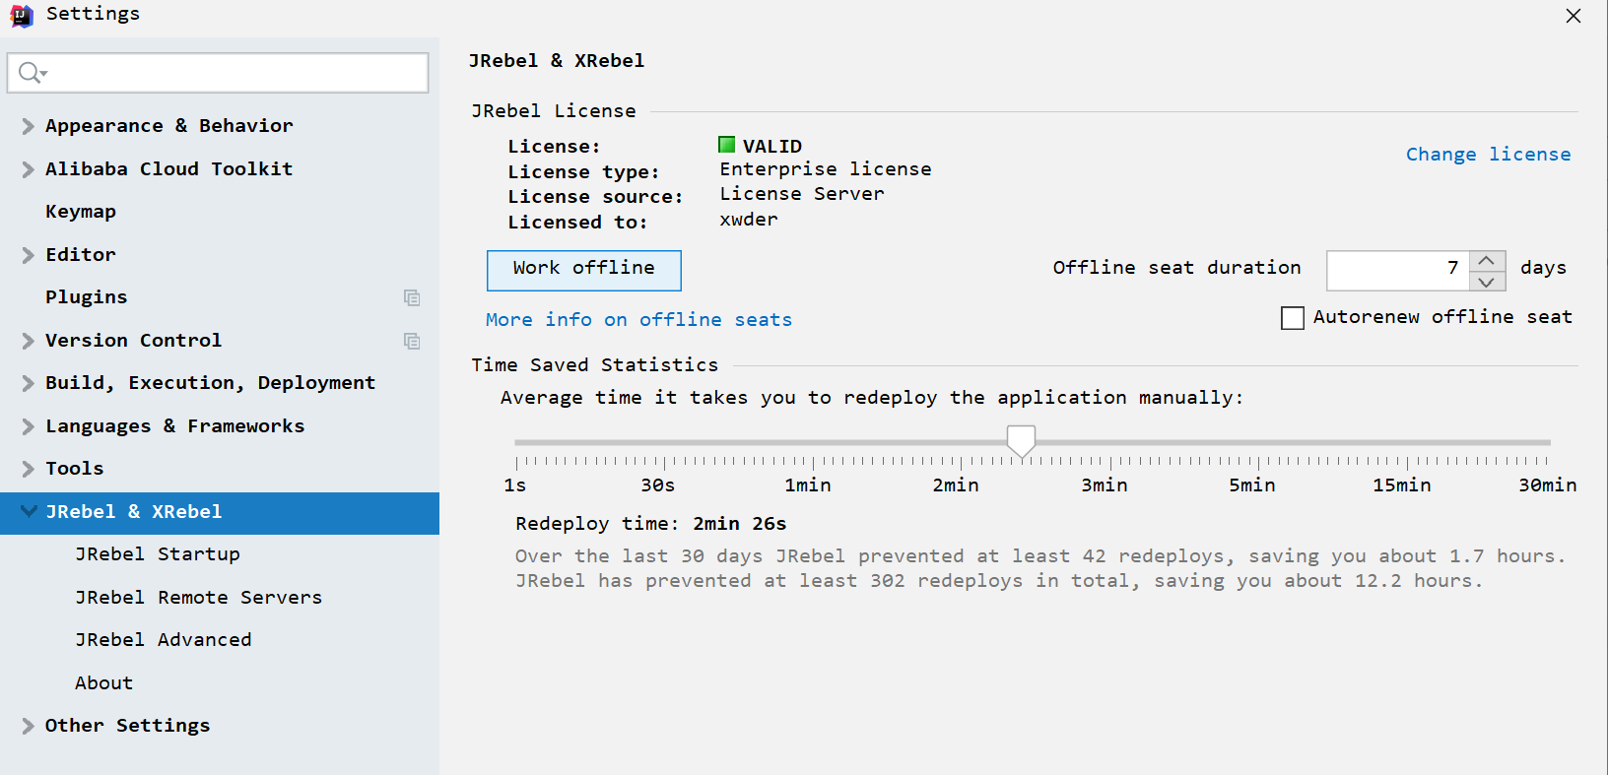Click the offline seat duration field

click(1398, 271)
